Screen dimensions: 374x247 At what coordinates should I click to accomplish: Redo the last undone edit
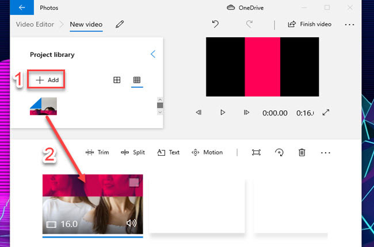point(249,24)
